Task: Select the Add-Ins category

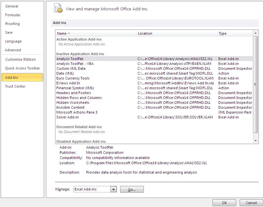Action: pyautogui.click(x=22, y=78)
